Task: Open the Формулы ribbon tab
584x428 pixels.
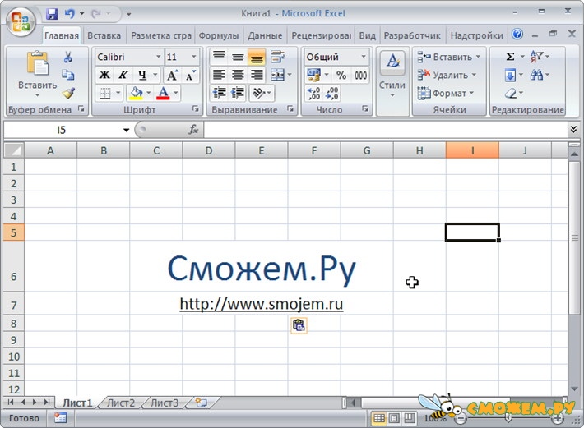Action: pyautogui.click(x=219, y=35)
